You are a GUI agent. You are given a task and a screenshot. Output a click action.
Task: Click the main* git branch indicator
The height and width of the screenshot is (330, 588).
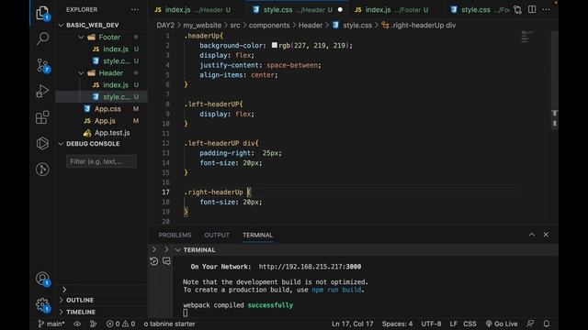[x=51, y=324]
